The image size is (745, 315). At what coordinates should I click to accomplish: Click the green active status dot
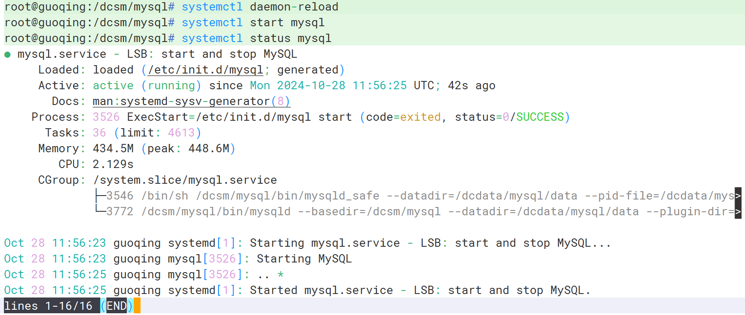pyautogui.click(x=7, y=55)
